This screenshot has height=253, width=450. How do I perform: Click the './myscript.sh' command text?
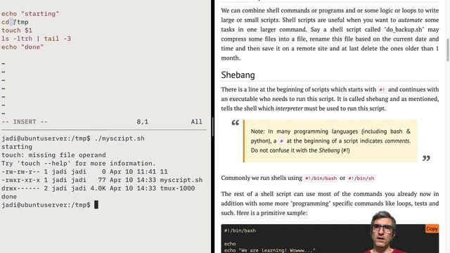tap(120, 138)
